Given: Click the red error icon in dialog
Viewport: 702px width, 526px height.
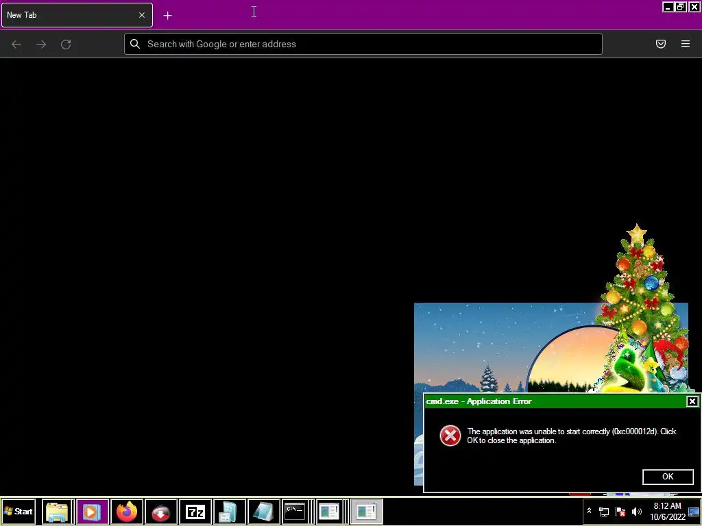Looking at the screenshot, I should pyautogui.click(x=450, y=436).
